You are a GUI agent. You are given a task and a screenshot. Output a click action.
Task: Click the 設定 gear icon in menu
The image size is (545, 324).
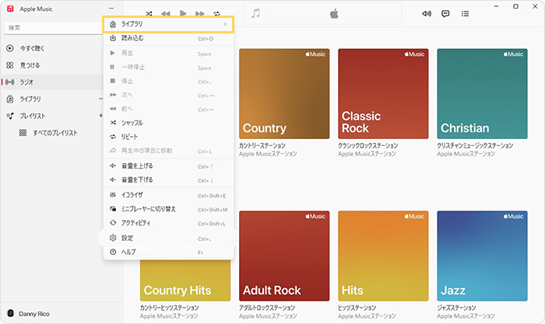click(x=113, y=238)
